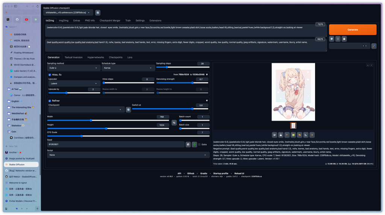Reuse last seed with the recycle icon
The height and width of the screenshot is (215, 385).
tap(194, 144)
